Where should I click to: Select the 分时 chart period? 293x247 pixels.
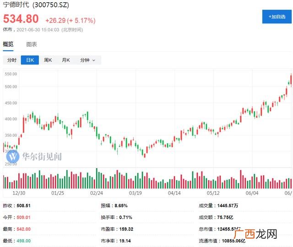[12, 60]
